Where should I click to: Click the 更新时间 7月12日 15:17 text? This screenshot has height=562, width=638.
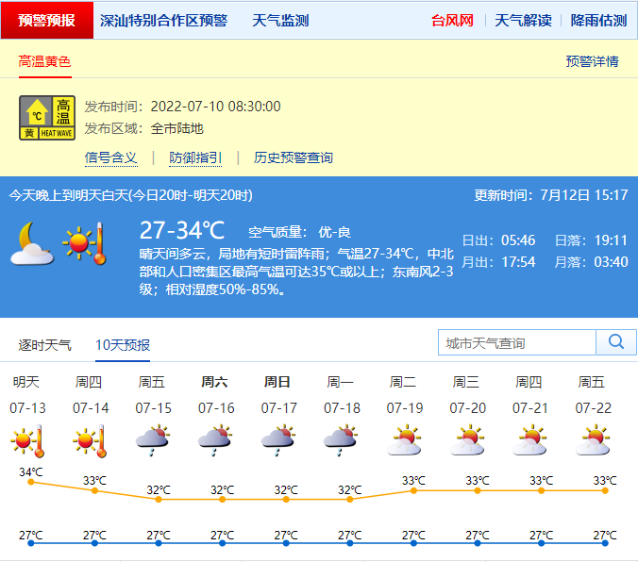coord(551,195)
